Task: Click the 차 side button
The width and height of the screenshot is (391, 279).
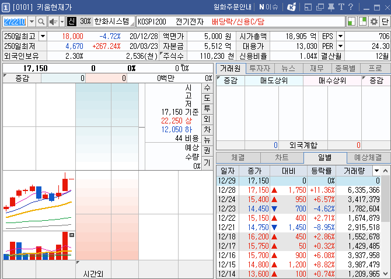Action: pyautogui.click(x=207, y=129)
